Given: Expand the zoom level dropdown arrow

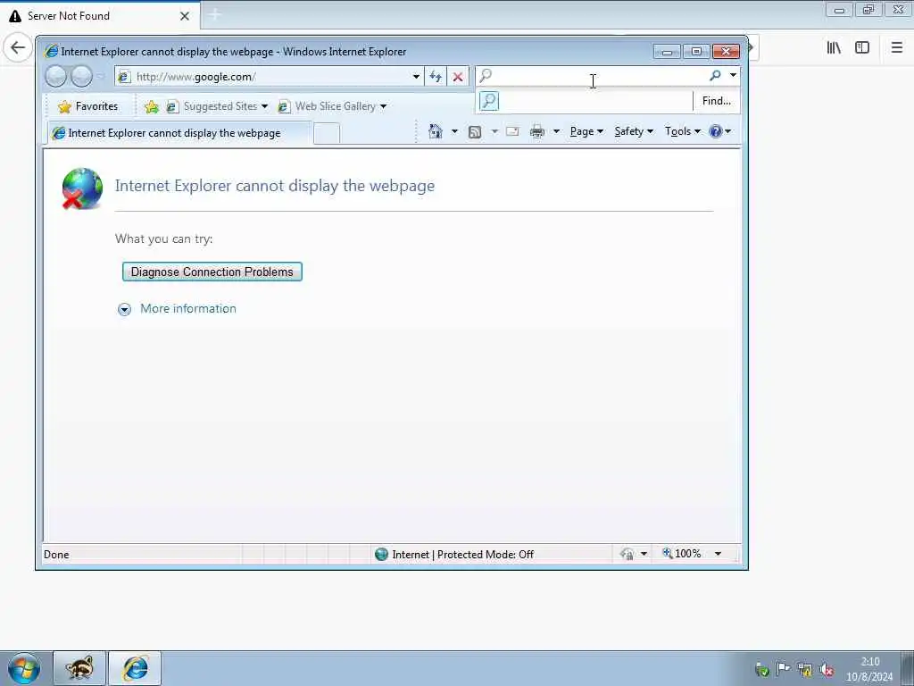Looking at the screenshot, I should pos(719,554).
